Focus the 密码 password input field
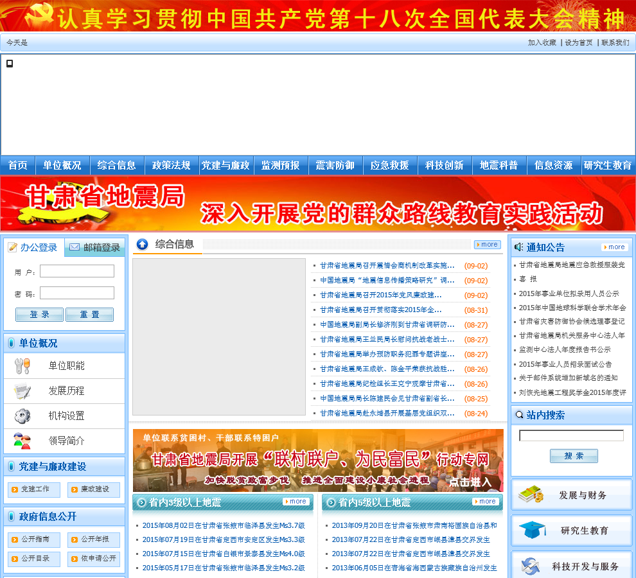636x578 pixels. coord(77,293)
